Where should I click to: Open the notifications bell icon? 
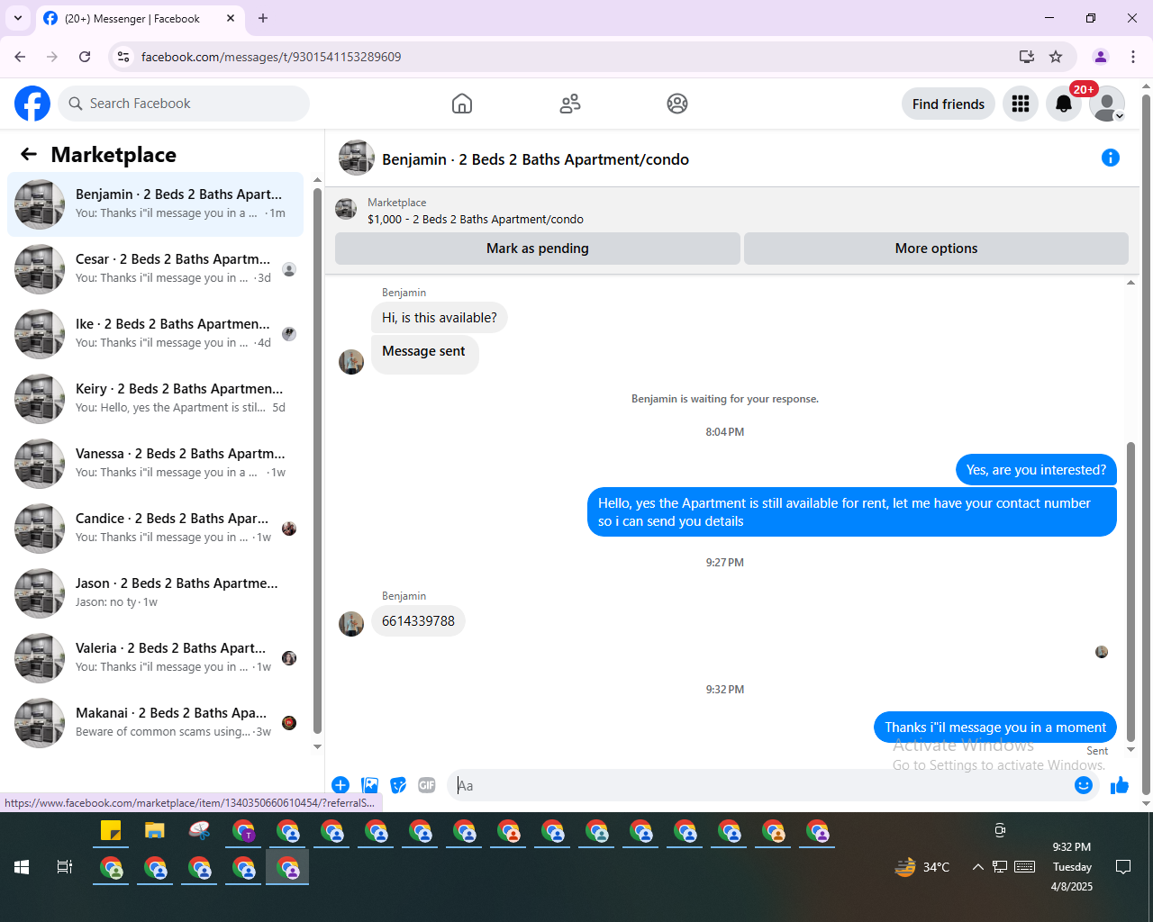click(1064, 104)
